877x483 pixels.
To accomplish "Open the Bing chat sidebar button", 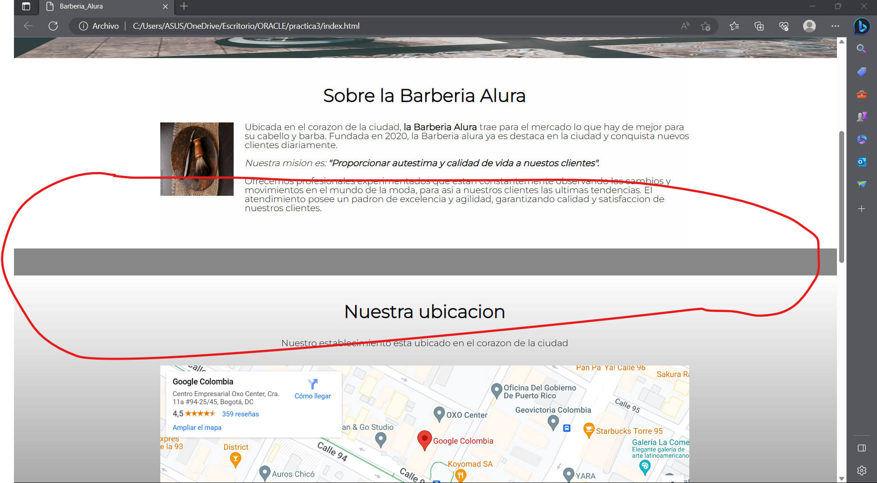I will [862, 26].
